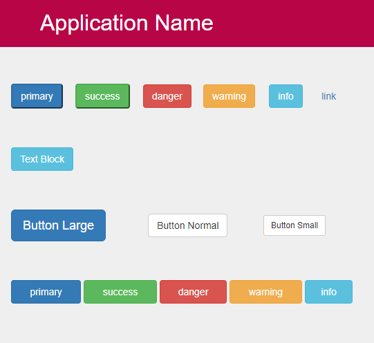This screenshot has width=374, height=343.
Task: Select the Button Large button
Action: coord(59,225)
